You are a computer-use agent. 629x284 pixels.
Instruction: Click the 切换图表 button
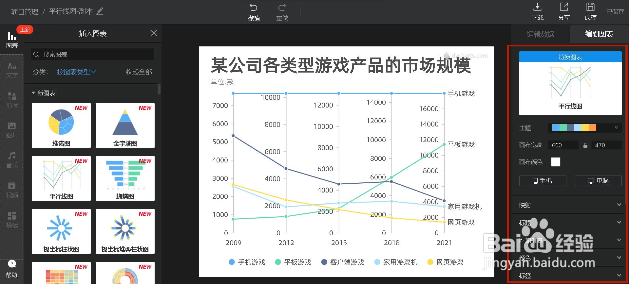coord(570,57)
